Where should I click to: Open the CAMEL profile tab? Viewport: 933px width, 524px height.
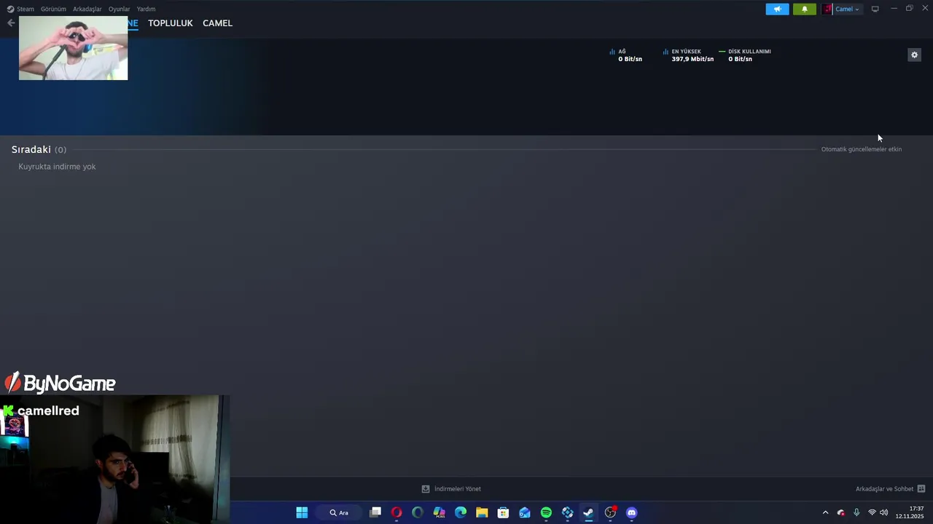[217, 23]
